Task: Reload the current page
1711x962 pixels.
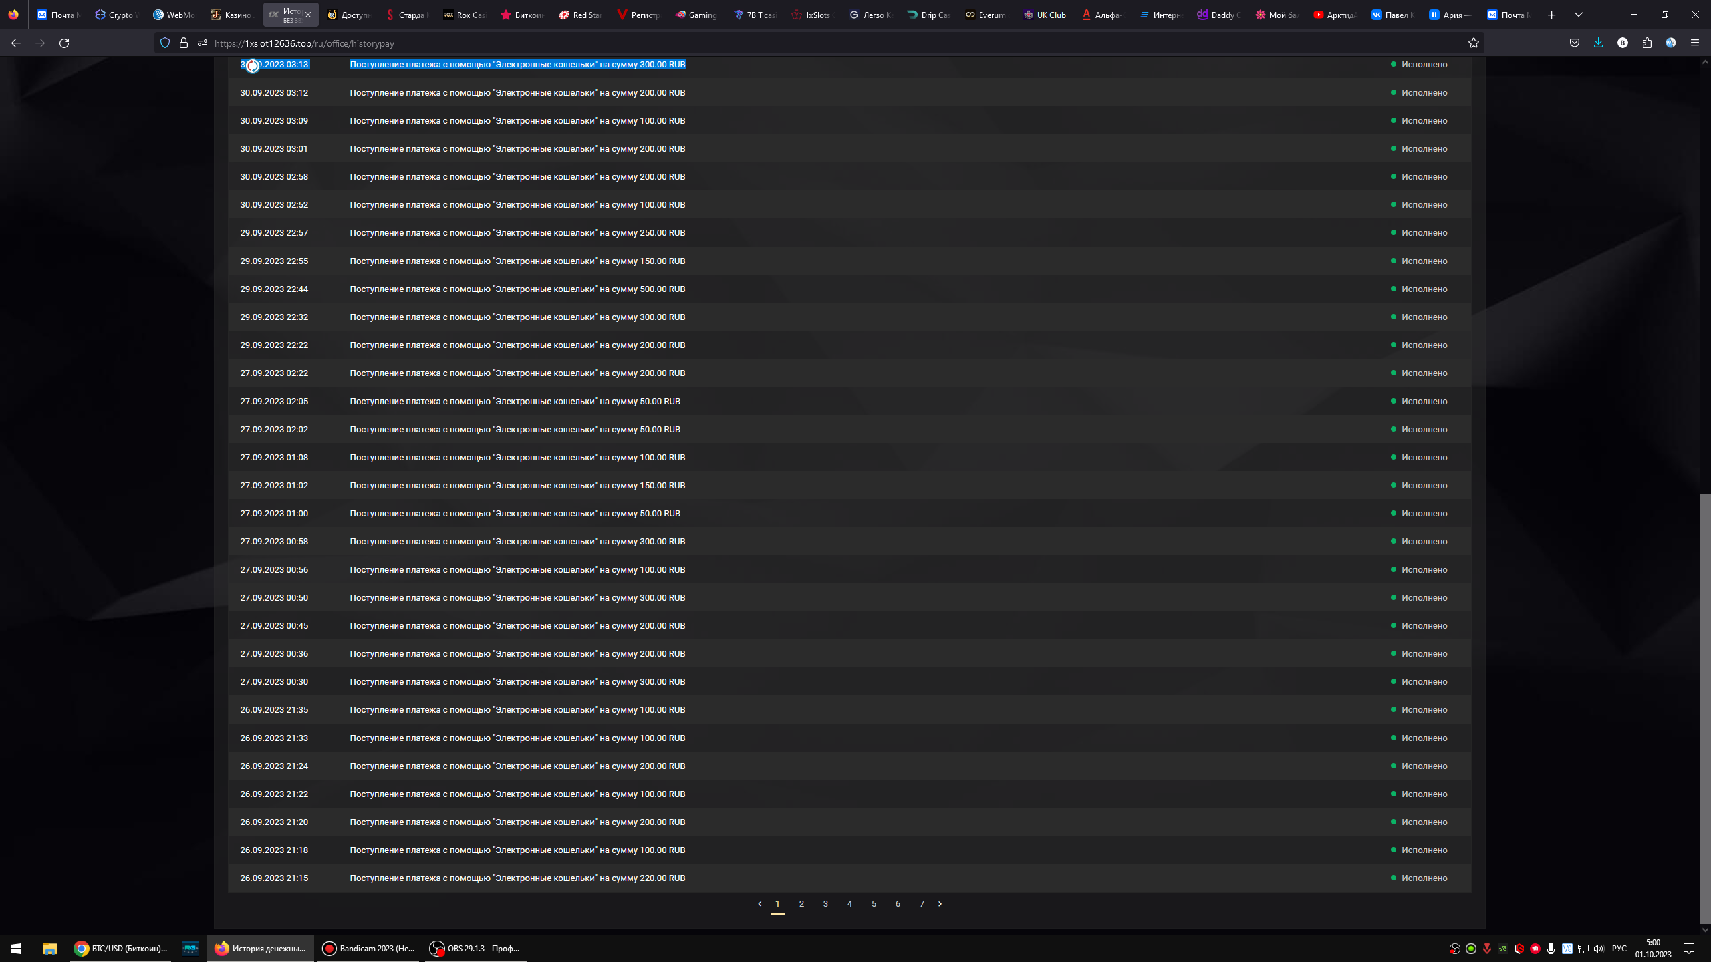Action: click(x=64, y=43)
